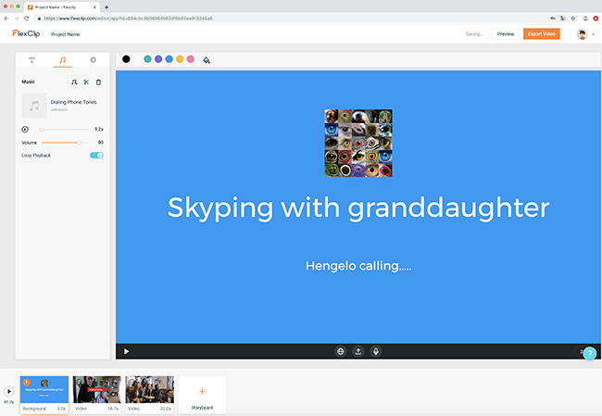The height and width of the screenshot is (416, 602).
Task: Select the black color swatch
Action: pos(126,59)
